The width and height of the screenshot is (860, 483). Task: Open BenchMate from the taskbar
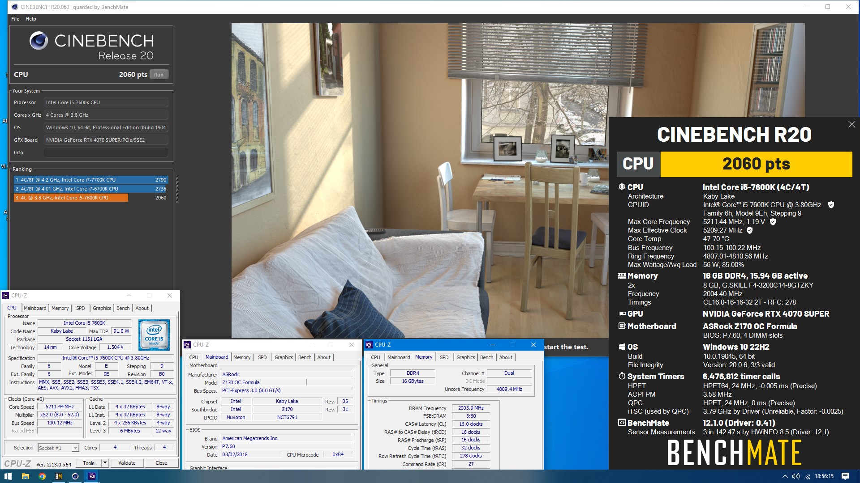[x=58, y=476]
